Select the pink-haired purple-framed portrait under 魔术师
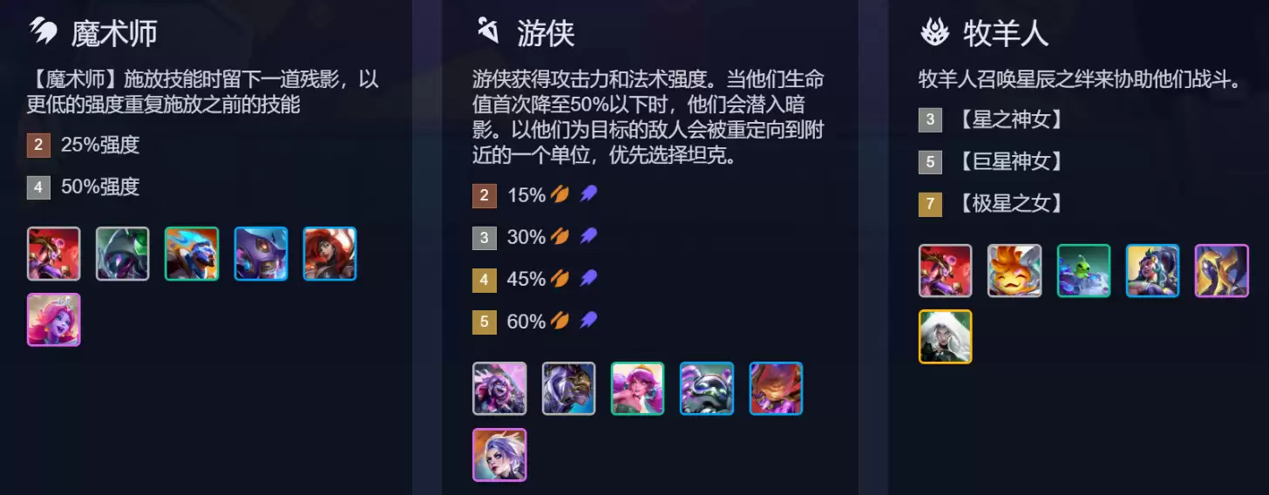 tap(54, 320)
